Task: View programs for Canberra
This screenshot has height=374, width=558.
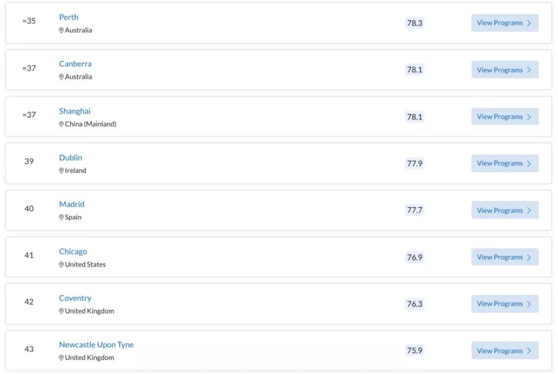Action: (504, 70)
